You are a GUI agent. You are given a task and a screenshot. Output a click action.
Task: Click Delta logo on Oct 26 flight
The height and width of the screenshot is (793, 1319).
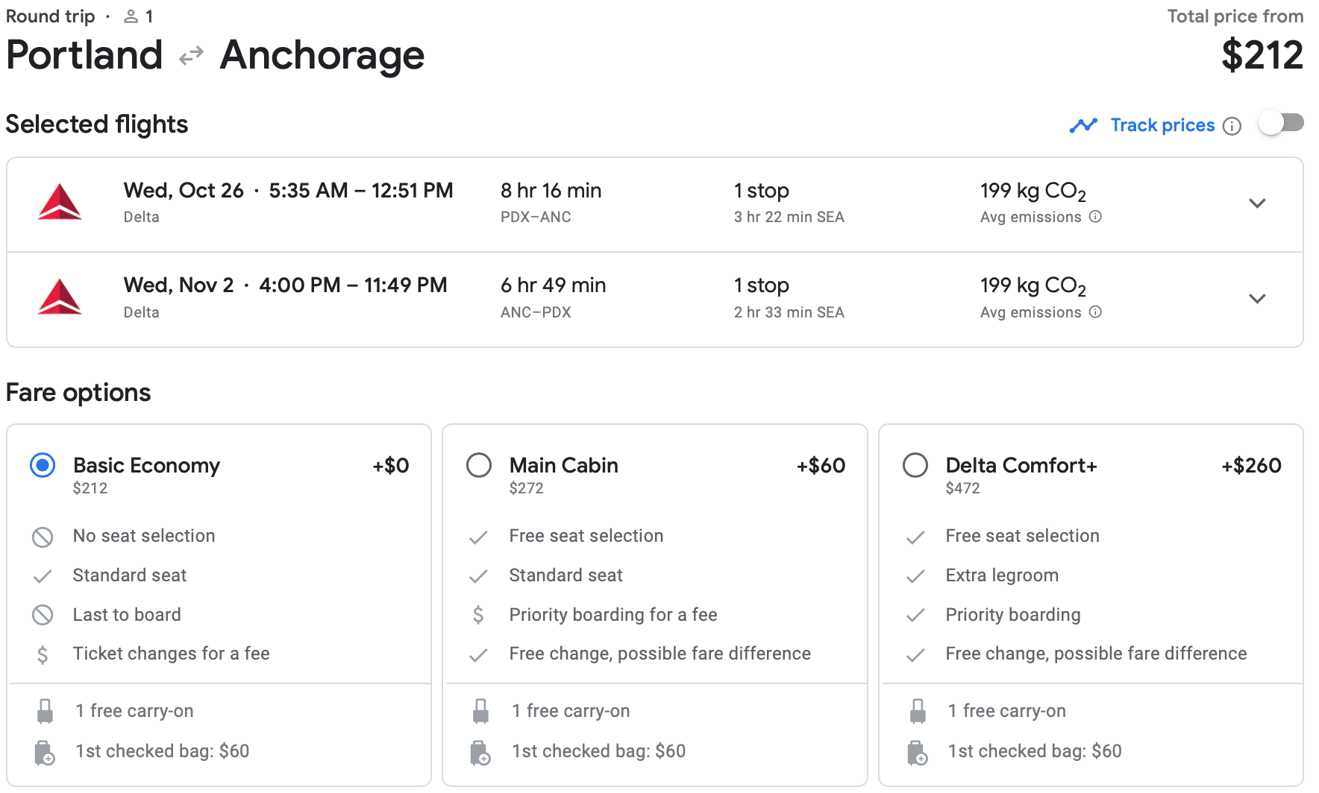click(x=60, y=203)
